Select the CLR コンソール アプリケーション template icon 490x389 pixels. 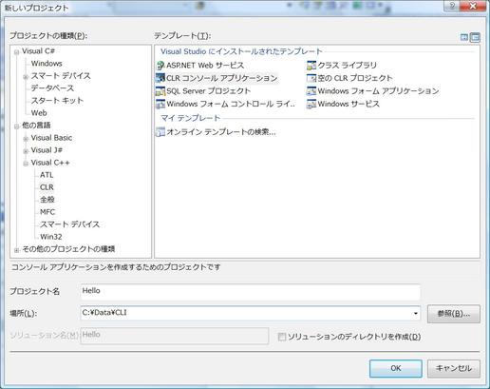[160, 78]
